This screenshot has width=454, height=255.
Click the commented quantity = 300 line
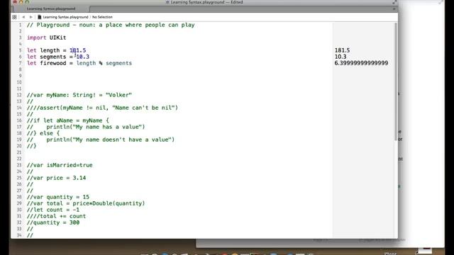tap(53, 222)
